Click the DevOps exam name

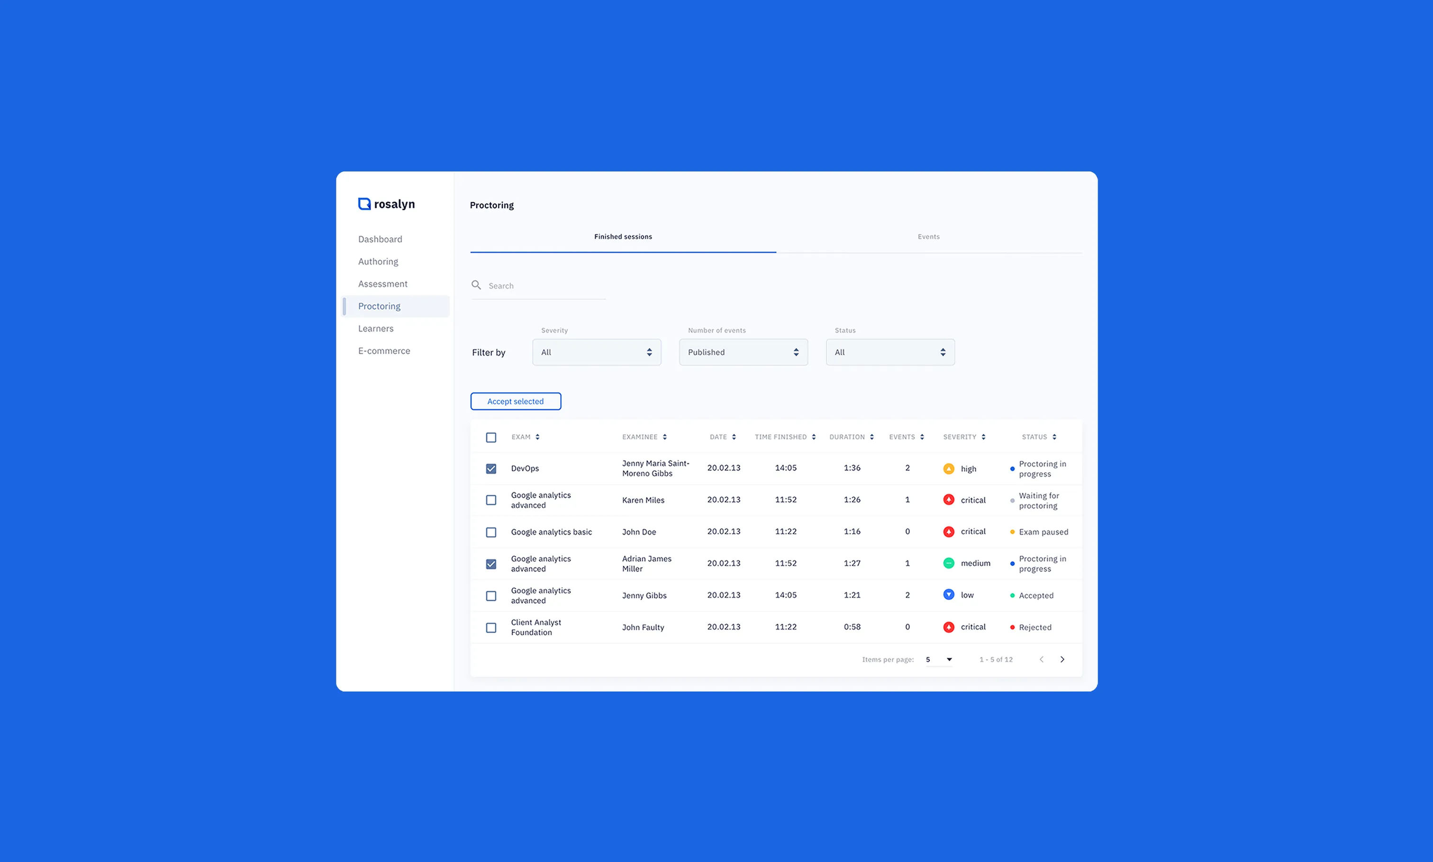point(525,469)
